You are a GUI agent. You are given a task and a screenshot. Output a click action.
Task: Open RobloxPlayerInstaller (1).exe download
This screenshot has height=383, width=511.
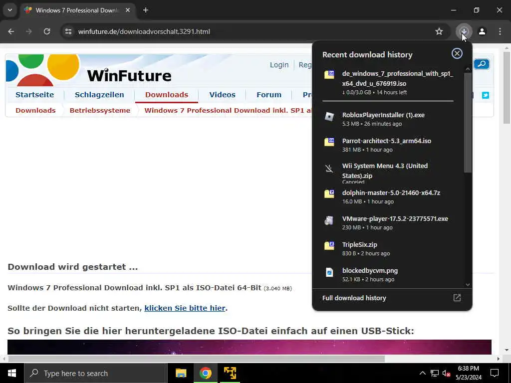tap(388, 119)
